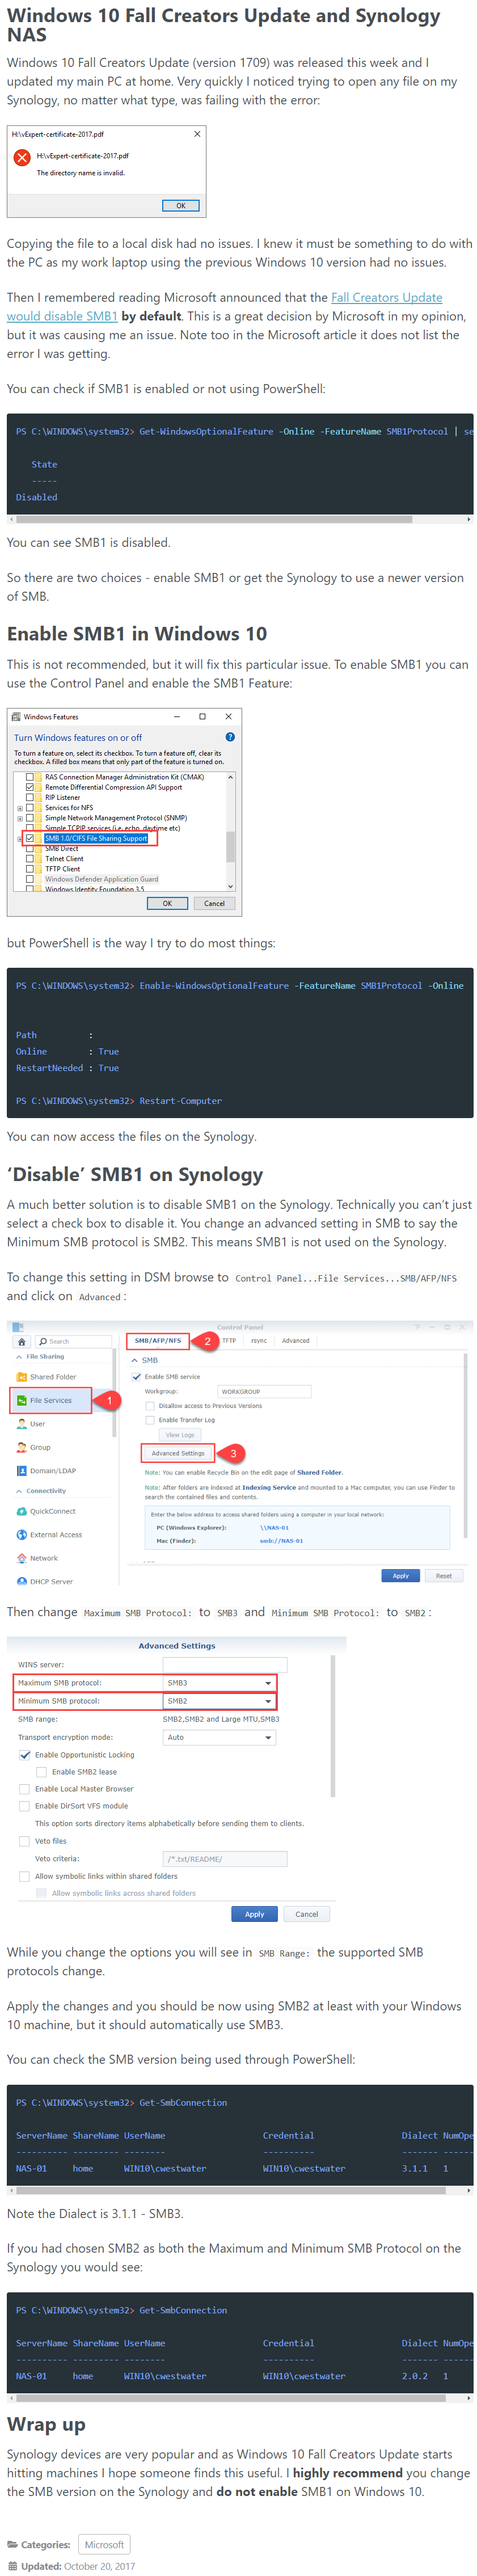
Task: Select the External Access globe icon
Action: tap(22, 1535)
